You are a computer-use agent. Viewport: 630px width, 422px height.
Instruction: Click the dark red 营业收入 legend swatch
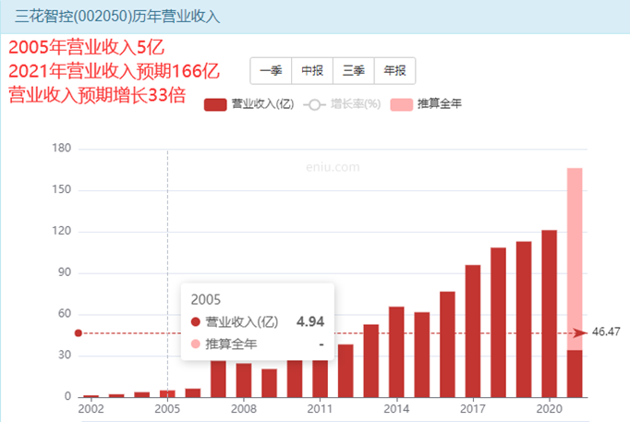(x=215, y=104)
